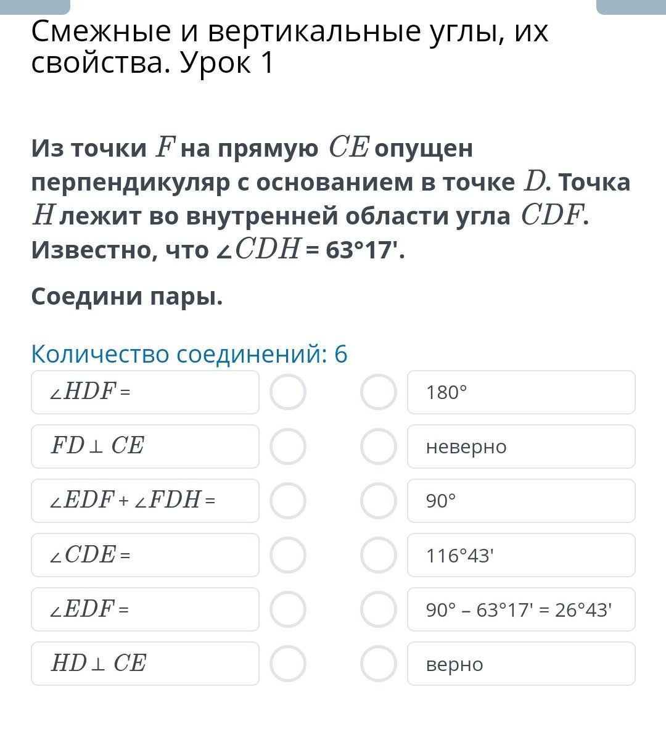This screenshot has height=737, width=666.
Task: Click the FD ⊥ CE statement box
Action: pos(145,447)
